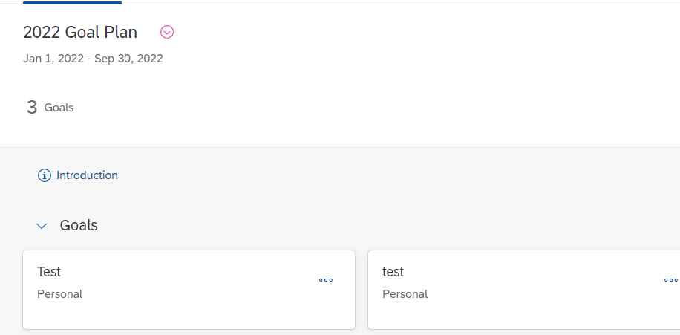The height and width of the screenshot is (335, 680).
Task: Open the capitalized Test goal title
Action: pyautogui.click(x=49, y=272)
